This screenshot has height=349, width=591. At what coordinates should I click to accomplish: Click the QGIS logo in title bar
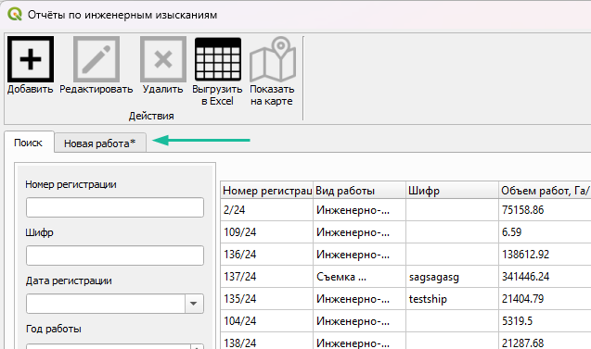[15, 15]
